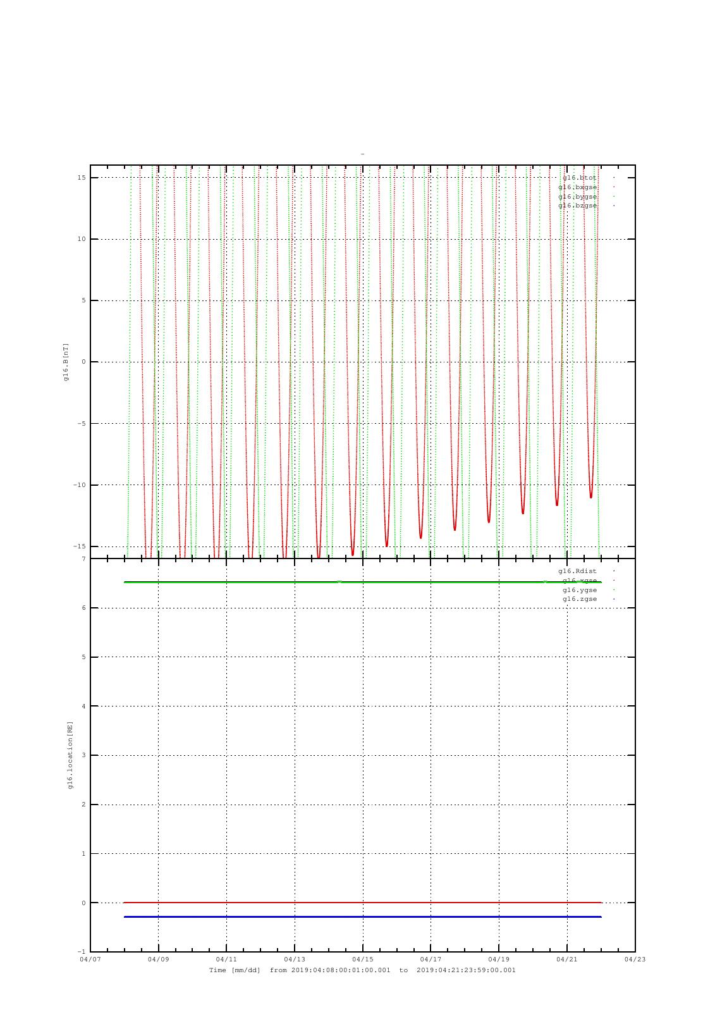Click the red xgse line at zero
Image resolution: width=715 pixels, height=1012 pixels.
363,903
